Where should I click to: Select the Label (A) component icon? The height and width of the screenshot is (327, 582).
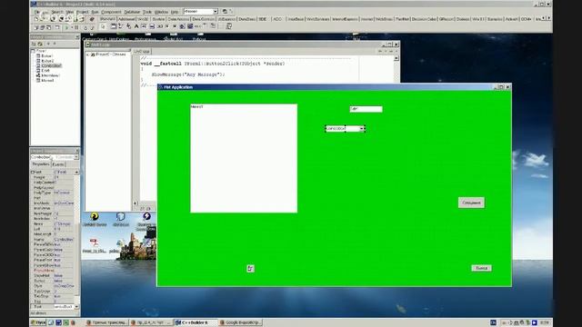(136, 26)
